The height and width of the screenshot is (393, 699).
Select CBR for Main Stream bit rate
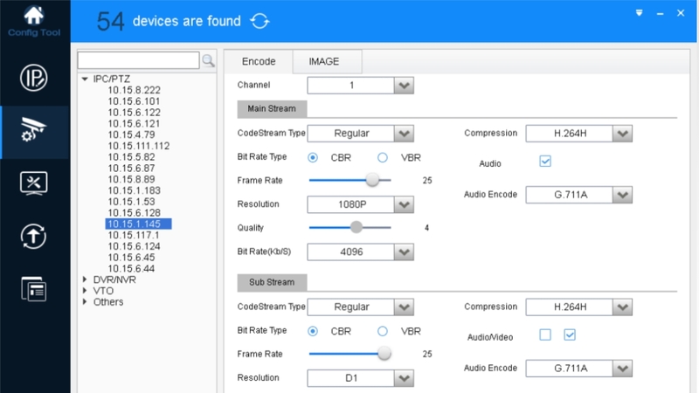pyautogui.click(x=313, y=157)
